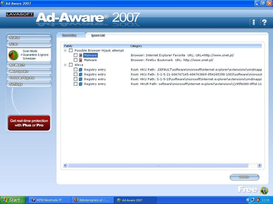Click the Ad-Aware title bar icon
The width and height of the screenshot is (273, 204).
tap(2, 3)
